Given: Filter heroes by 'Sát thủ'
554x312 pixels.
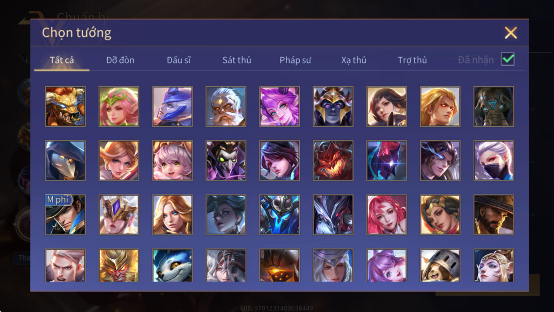Looking at the screenshot, I should [237, 60].
